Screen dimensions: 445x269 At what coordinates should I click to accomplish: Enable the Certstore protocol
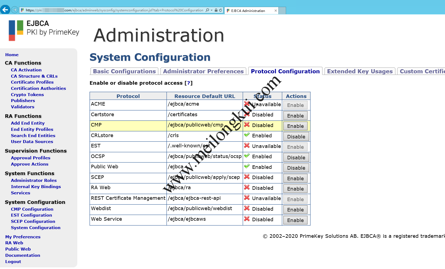click(x=295, y=116)
